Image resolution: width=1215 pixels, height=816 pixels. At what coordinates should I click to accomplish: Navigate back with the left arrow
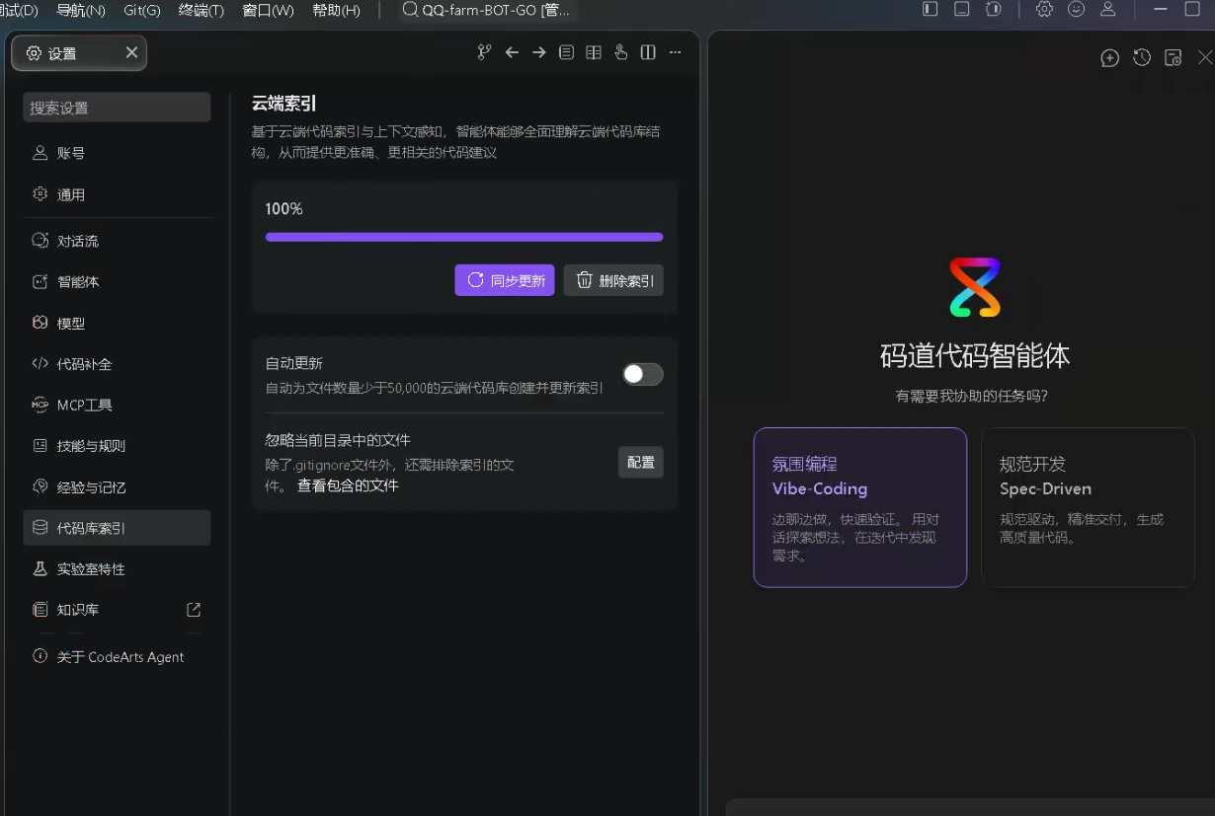coord(512,52)
